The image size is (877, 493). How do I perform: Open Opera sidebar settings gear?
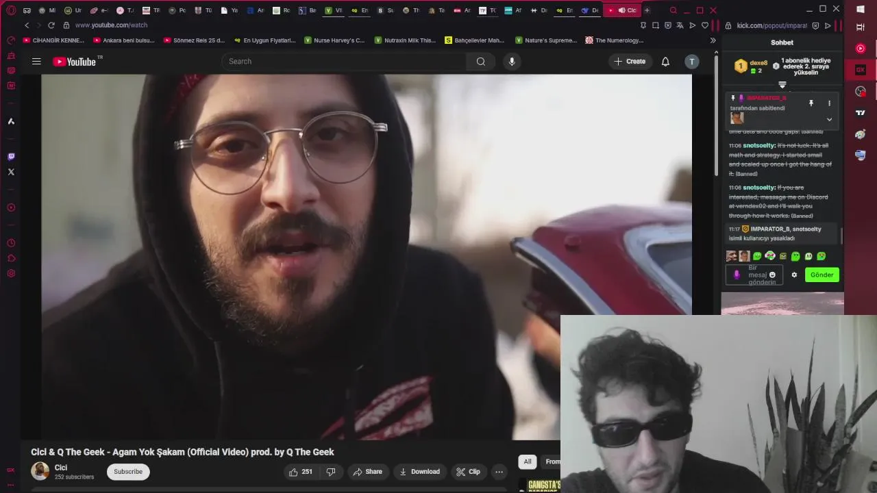coord(11,273)
